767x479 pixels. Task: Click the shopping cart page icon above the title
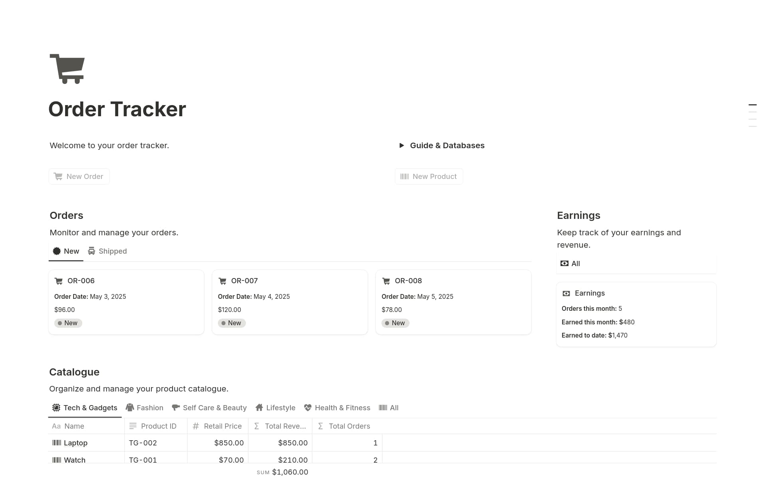tap(67, 68)
